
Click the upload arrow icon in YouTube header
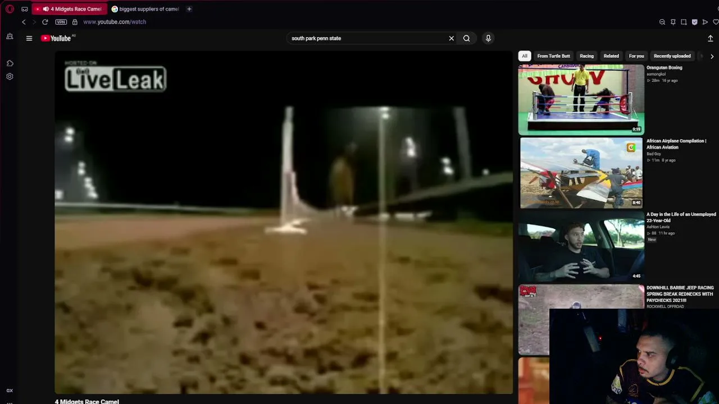pos(711,38)
